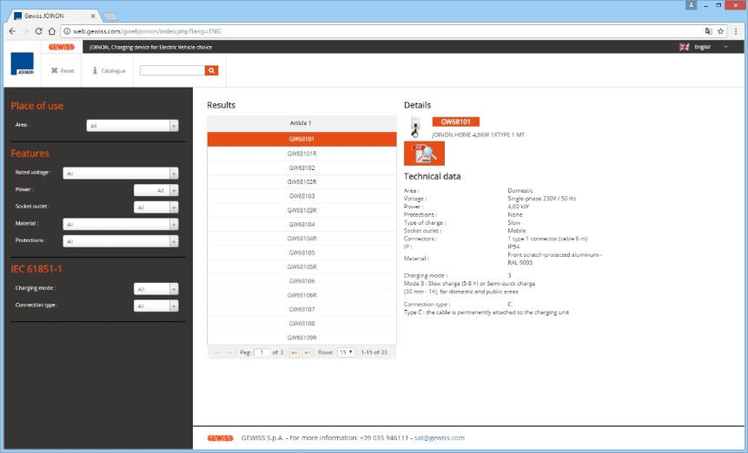Viewport: 748px width, 453px height.
Task: Select result row GW68101
Action: coord(301,139)
